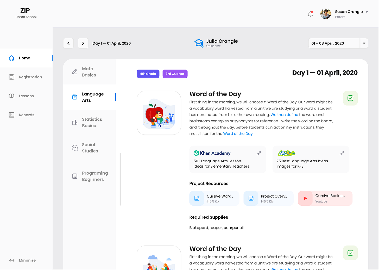This screenshot has width=379, height=270.
Task: Switch to the Programing Beginners tab
Action: click(90, 176)
